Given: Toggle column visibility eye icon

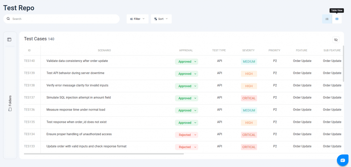Looking at the screenshot, I should [x=336, y=40].
